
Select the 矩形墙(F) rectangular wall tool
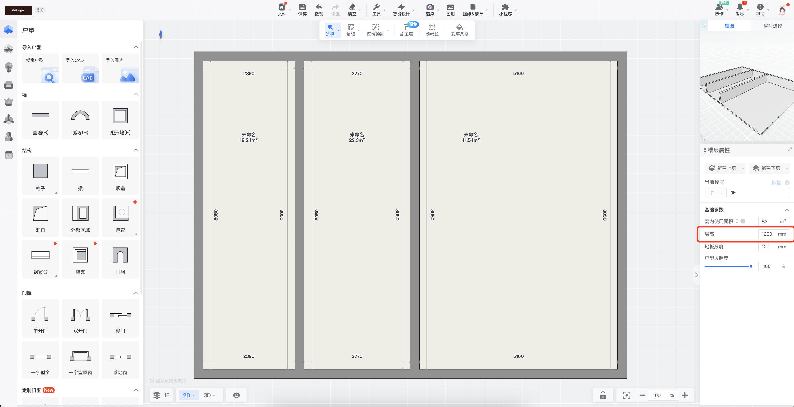(120, 120)
